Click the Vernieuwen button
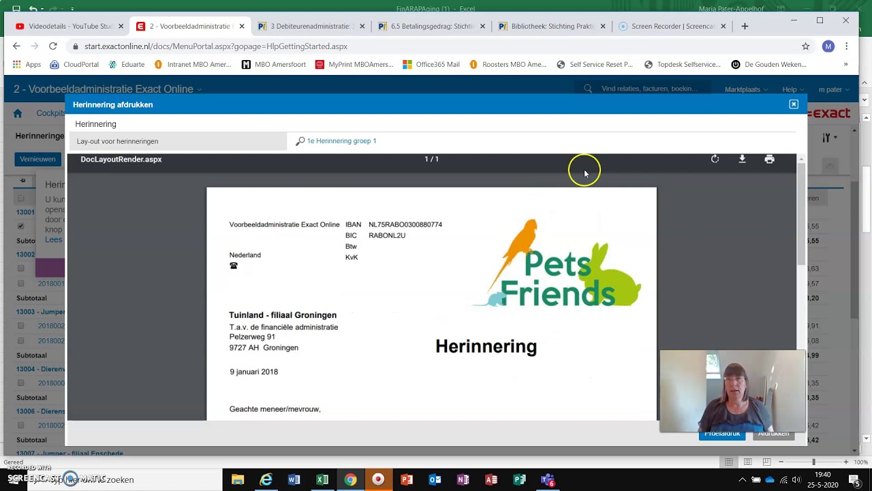Viewport: 872px width, 491px height. coord(37,159)
